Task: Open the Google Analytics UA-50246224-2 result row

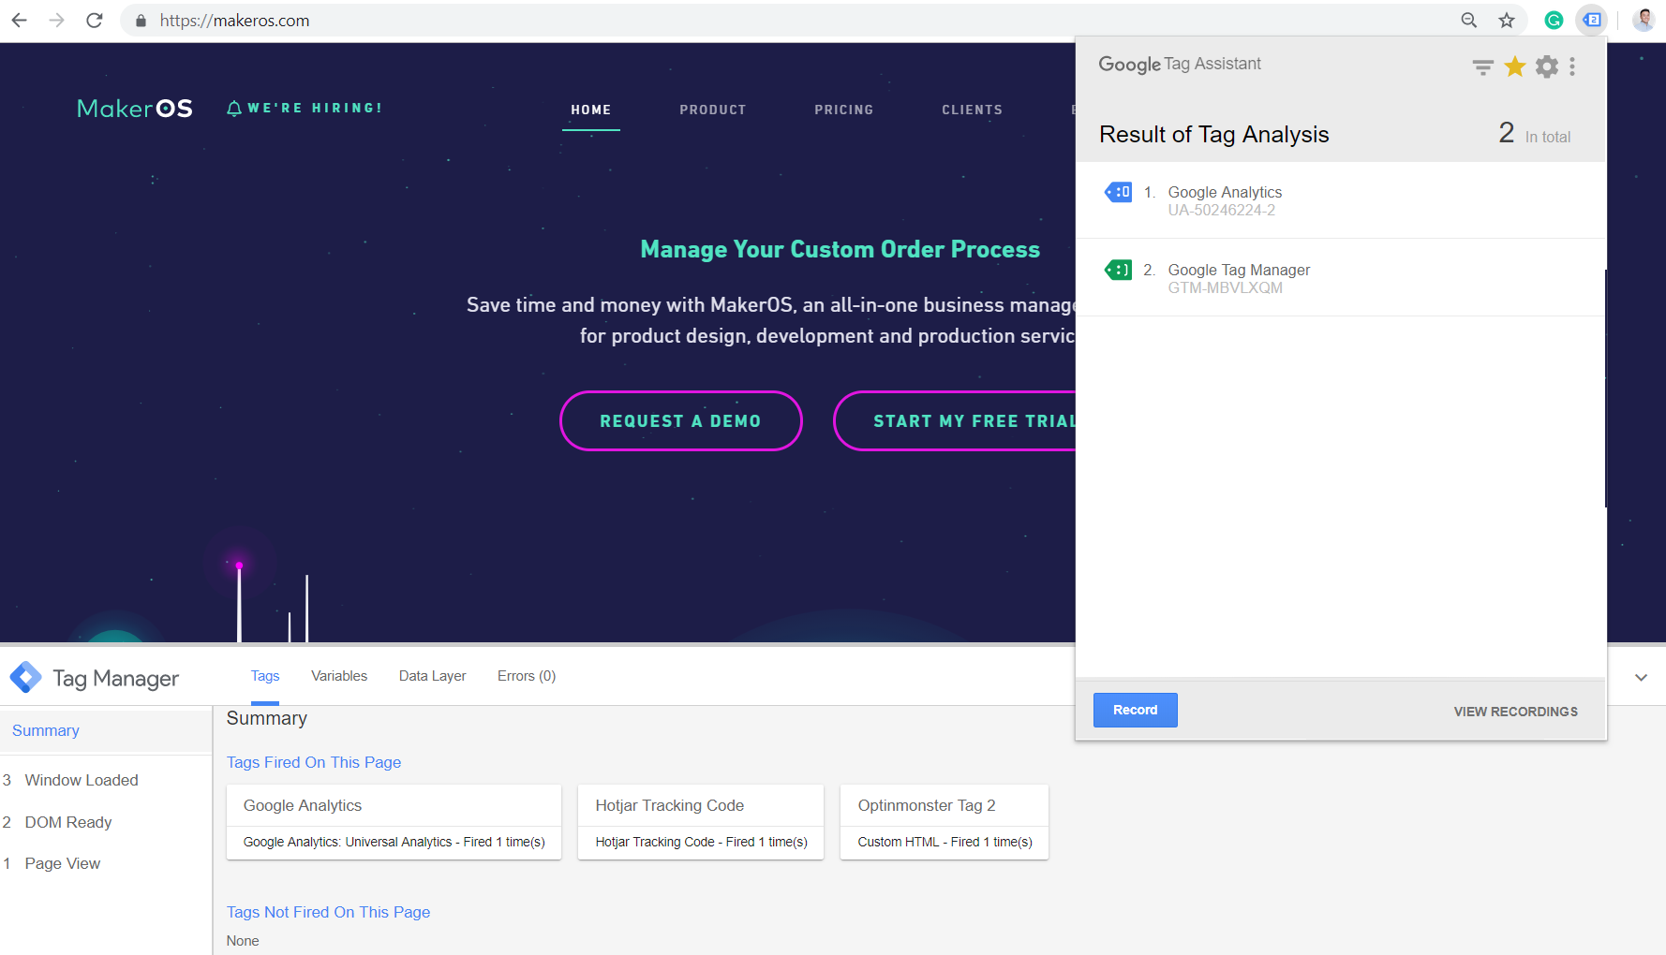Action: [1341, 200]
